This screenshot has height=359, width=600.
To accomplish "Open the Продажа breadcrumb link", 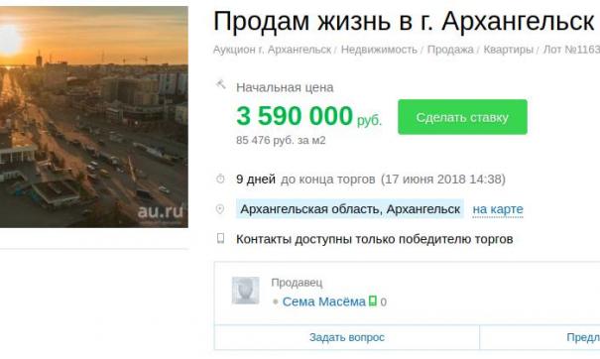I will [x=450, y=50].
